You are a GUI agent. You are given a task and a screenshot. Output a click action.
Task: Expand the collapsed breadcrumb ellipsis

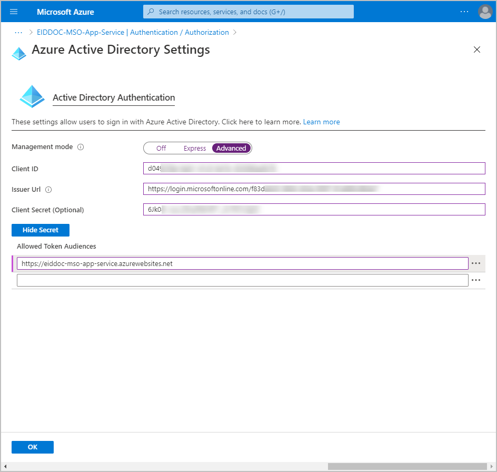tap(18, 32)
